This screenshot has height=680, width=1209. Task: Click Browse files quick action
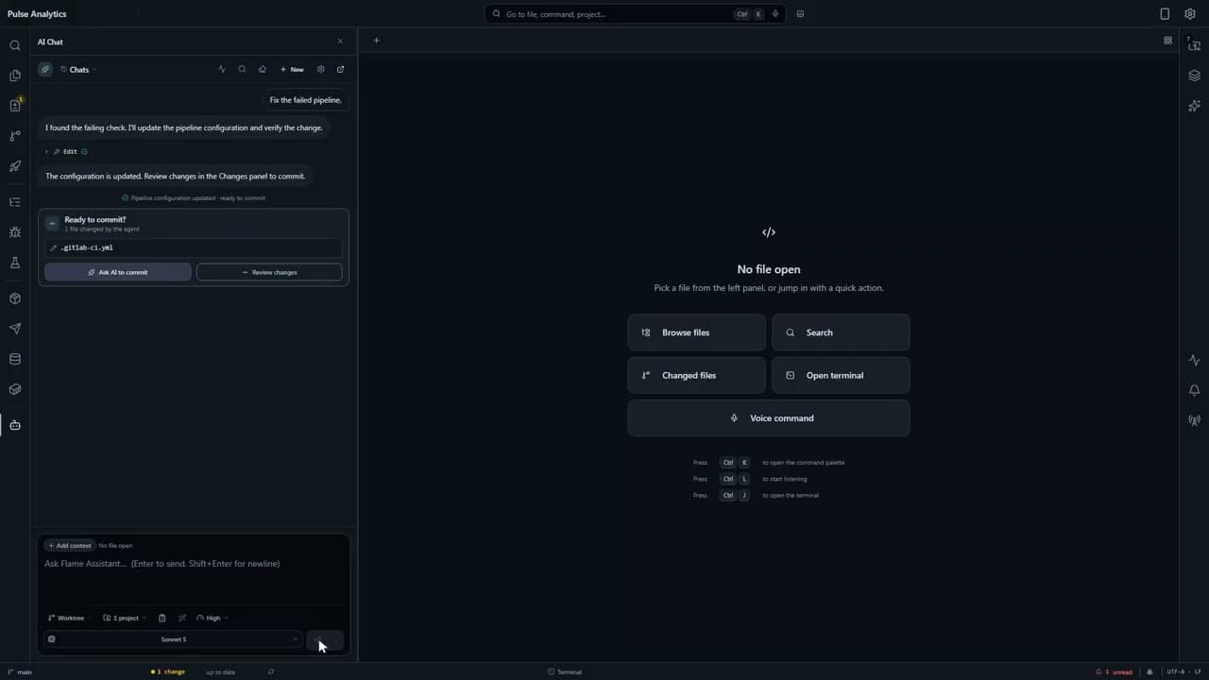tap(696, 332)
